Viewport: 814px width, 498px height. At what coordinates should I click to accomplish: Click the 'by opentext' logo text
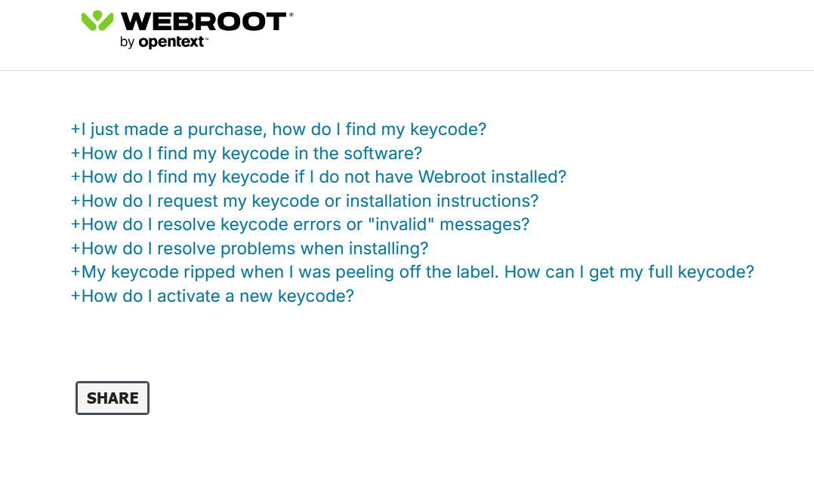tap(163, 42)
